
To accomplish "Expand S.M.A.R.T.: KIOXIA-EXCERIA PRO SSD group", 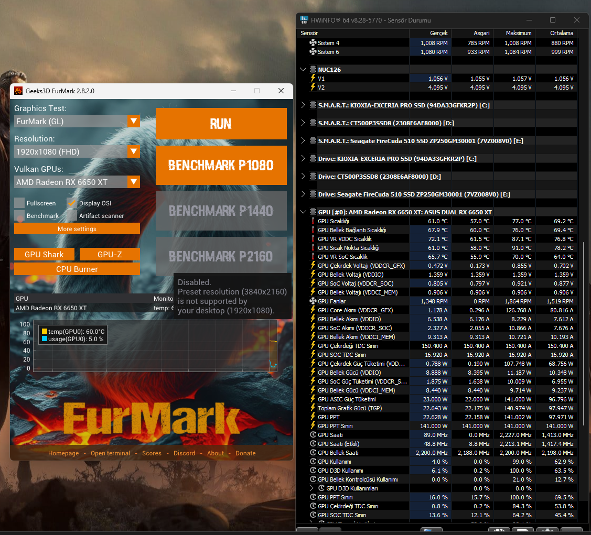I will (x=303, y=105).
